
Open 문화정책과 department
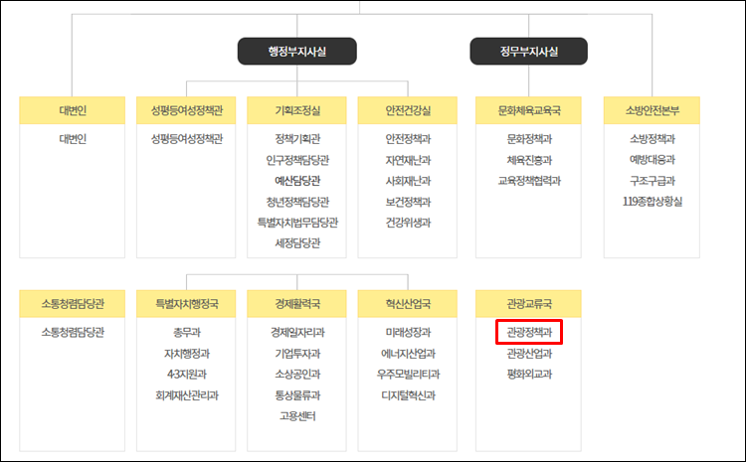(x=529, y=139)
